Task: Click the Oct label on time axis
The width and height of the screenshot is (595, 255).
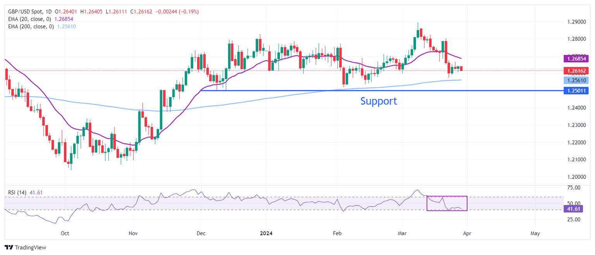Action: coord(65,233)
